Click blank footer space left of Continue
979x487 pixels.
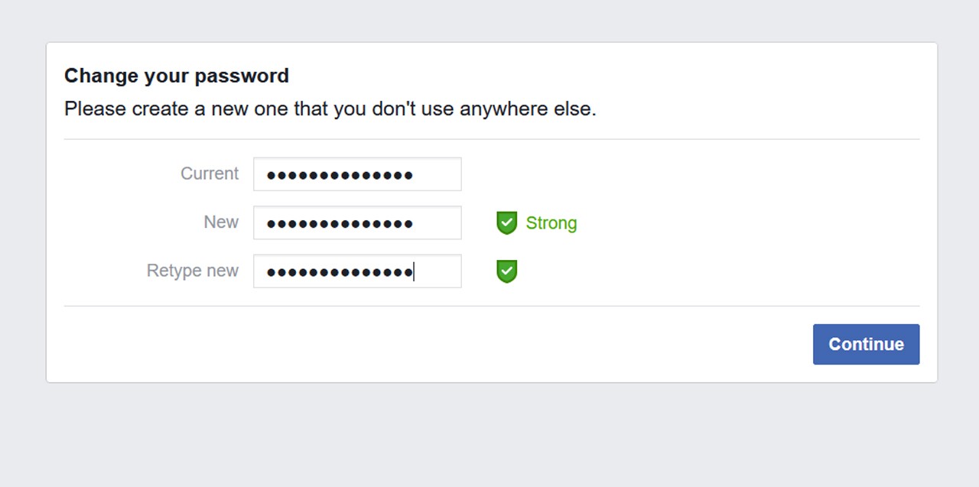coord(428,344)
